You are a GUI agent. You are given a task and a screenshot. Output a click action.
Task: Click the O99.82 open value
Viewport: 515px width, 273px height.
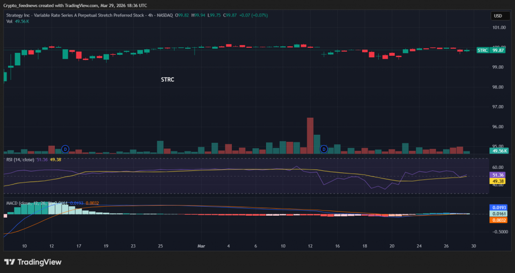(182, 15)
